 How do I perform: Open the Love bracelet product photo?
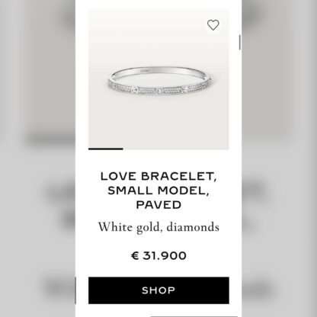pyautogui.click(x=158, y=79)
